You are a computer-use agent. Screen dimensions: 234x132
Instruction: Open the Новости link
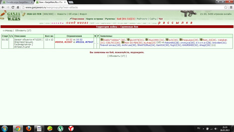[62, 14]
